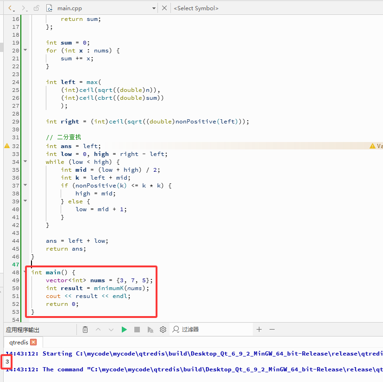Focus the 过滤器 filter input field
383x382 pixels.
(x=212, y=330)
